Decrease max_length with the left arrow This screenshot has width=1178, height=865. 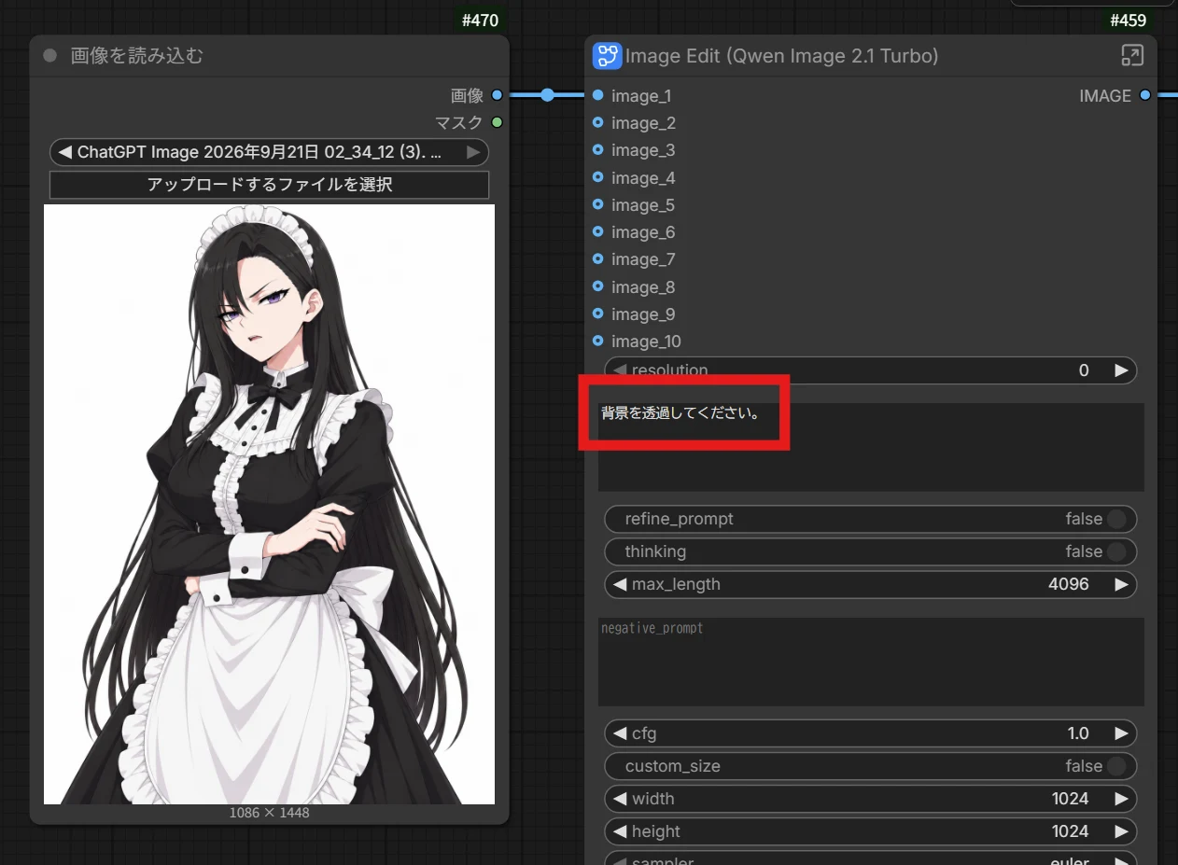click(620, 585)
